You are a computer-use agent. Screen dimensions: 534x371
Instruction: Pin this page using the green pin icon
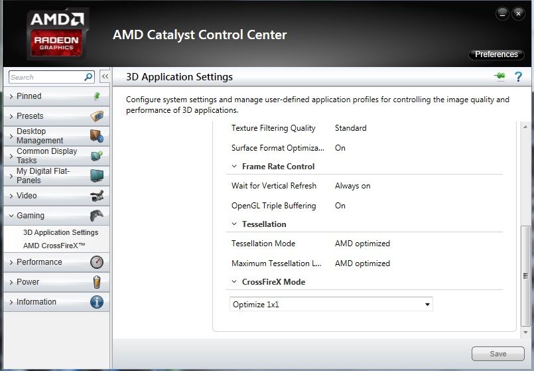point(500,76)
